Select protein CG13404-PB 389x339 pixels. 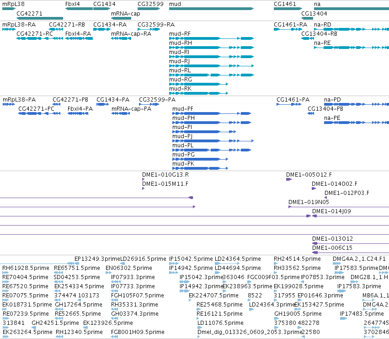click(311, 113)
